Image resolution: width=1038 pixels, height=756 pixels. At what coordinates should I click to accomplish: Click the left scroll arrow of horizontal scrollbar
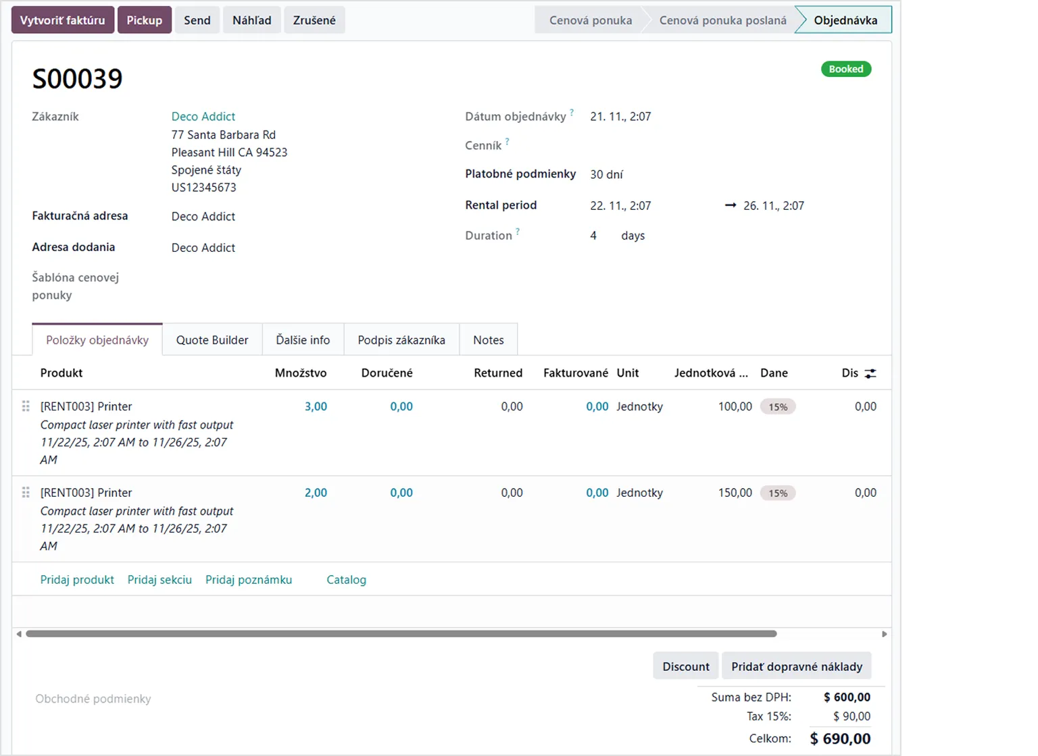pos(19,634)
